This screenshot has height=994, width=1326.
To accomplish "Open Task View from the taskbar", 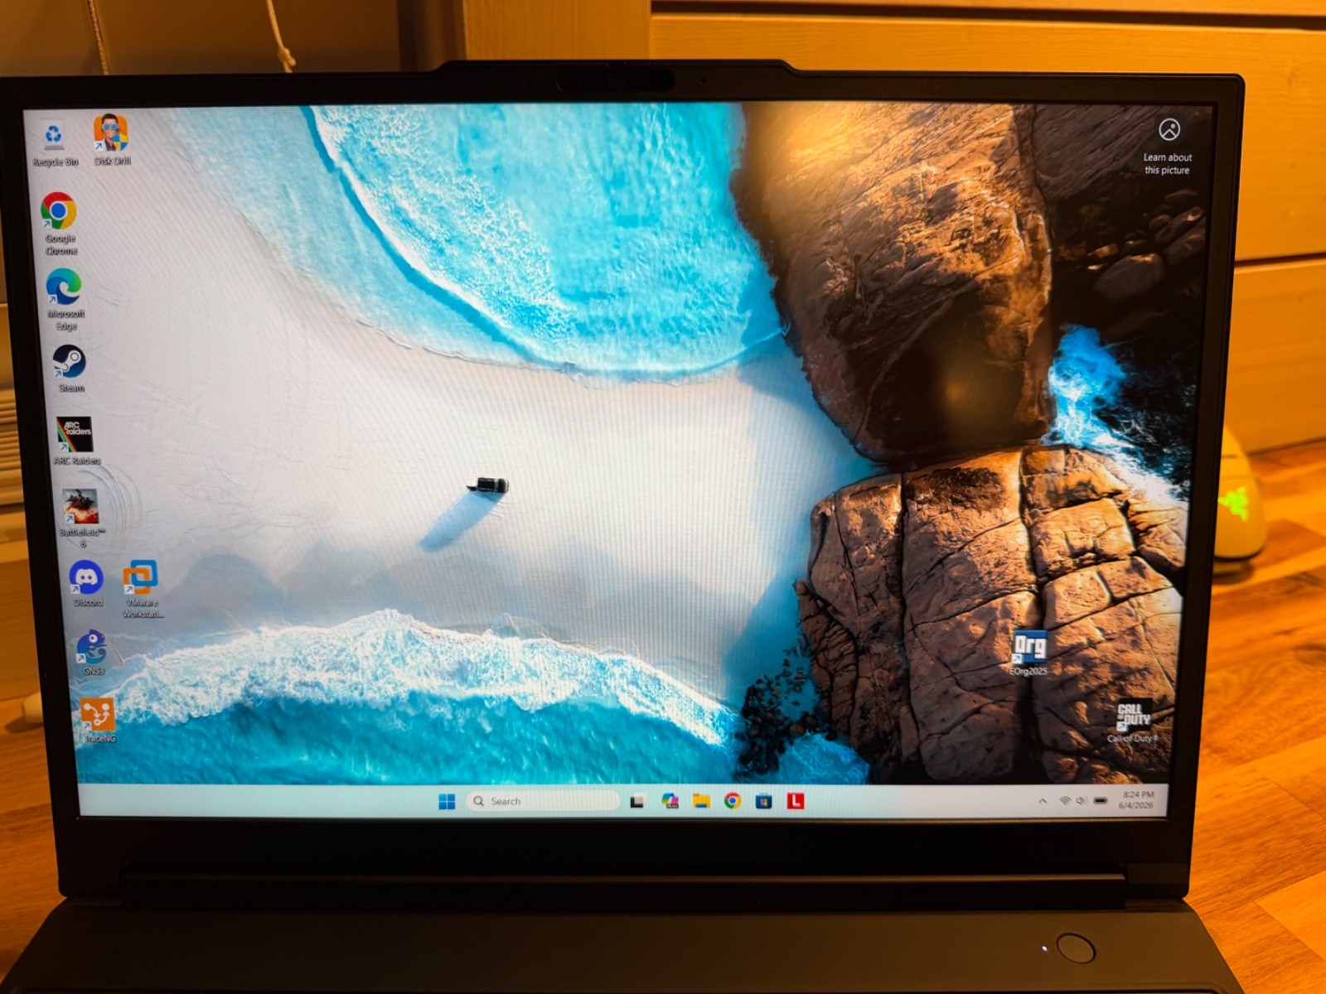I will point(637,801).
